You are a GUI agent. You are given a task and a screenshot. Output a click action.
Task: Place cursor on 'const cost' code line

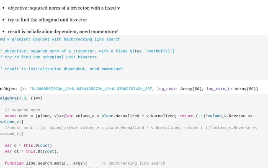pos(126,119)
